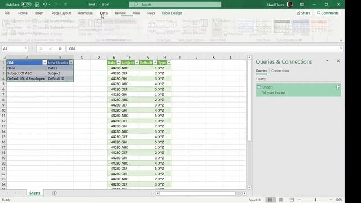Click the cell 'Subject Of ABC'
Viewport: 361px width, 203px height.
click(27, 73)
